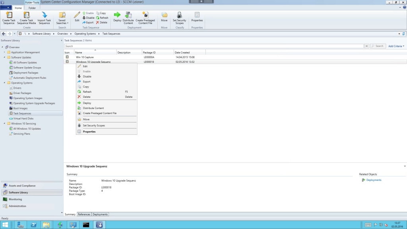This screenshot has width=407, height=229.
Task: Choose Refresh from the context menu
Action: (x=107, y=92)
